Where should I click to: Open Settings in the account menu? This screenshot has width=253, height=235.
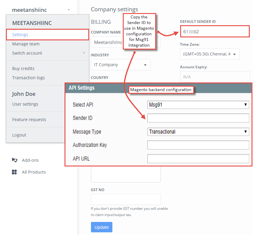[x=48, y=35]
